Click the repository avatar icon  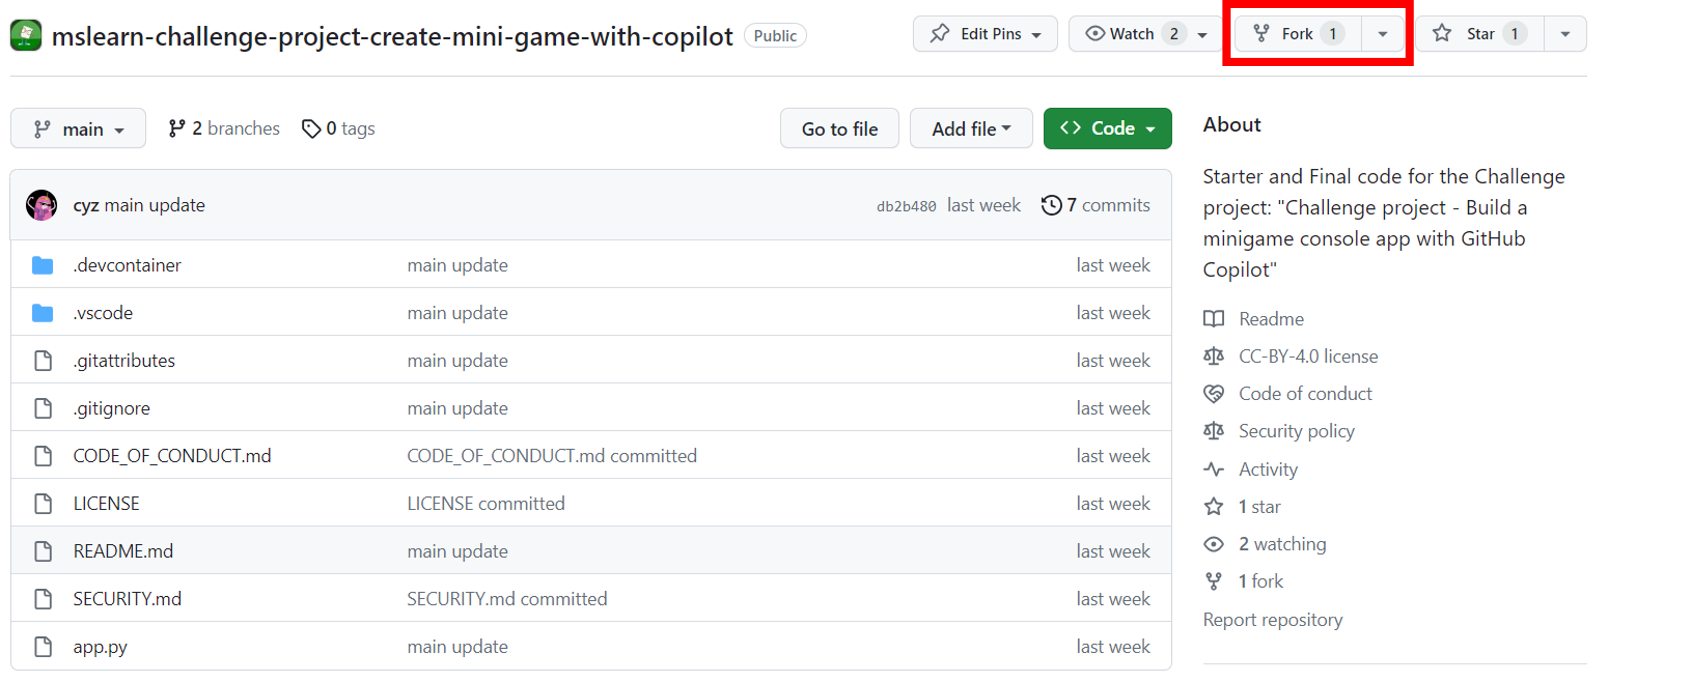coord(26,35)
